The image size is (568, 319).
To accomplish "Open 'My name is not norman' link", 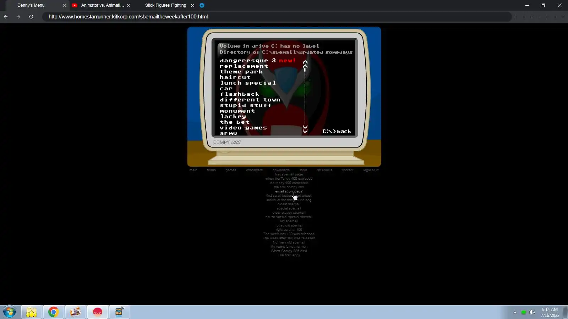I will point(289,247).
